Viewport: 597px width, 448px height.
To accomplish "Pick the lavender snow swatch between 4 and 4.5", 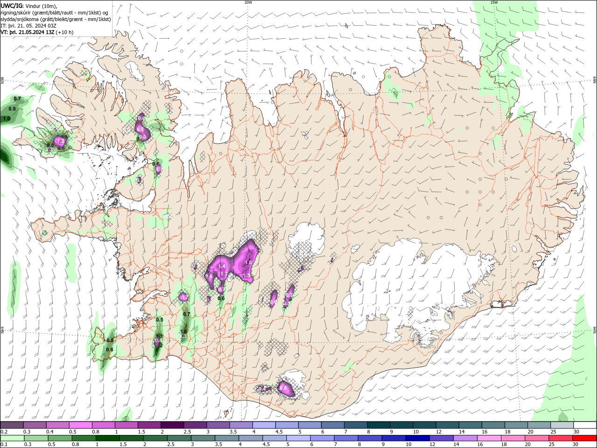I will (x=264, y=425).
